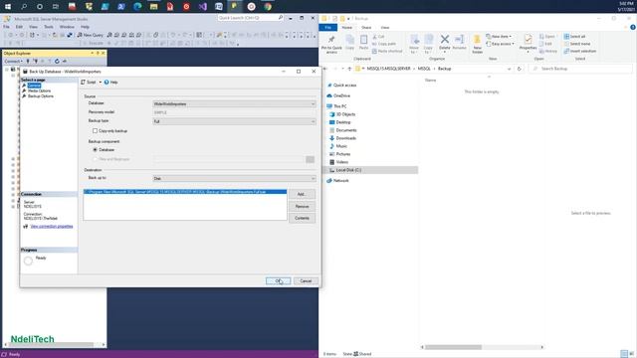Open the Back up to dropdown

(x=234, y=178)
